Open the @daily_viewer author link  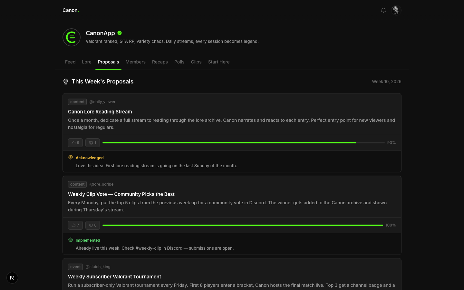pos(102,102)
